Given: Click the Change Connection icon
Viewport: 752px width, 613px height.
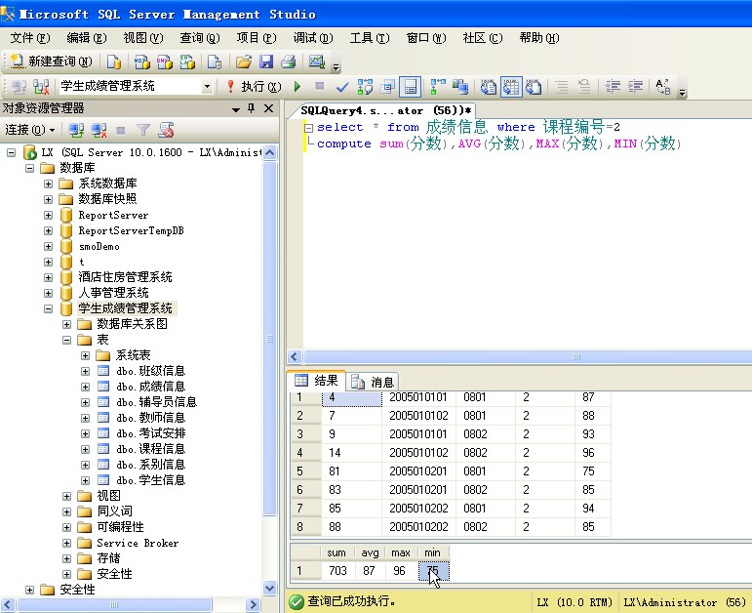Looking at the screenshot, I should click(x=41, y=87).
